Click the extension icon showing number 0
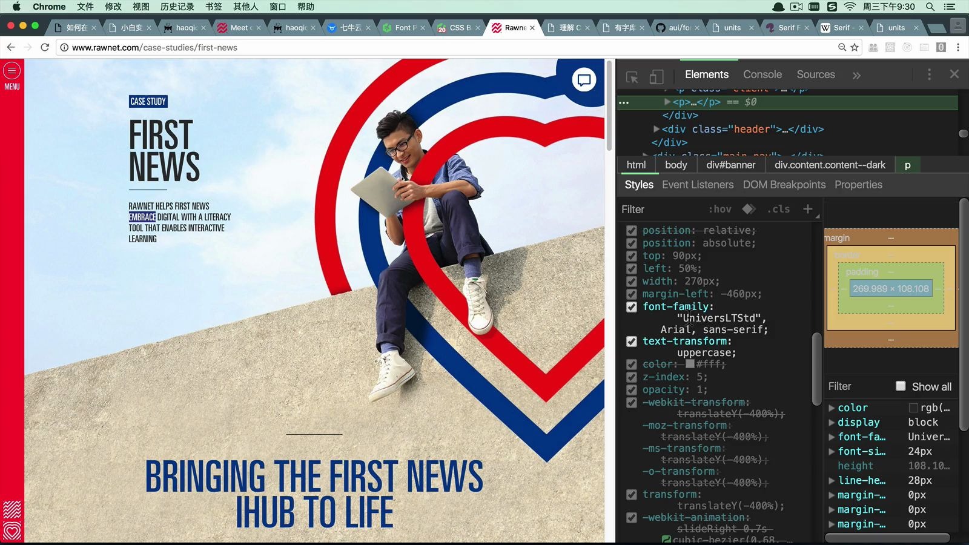This screenshot has height=545, width=969. pos(941,47)
